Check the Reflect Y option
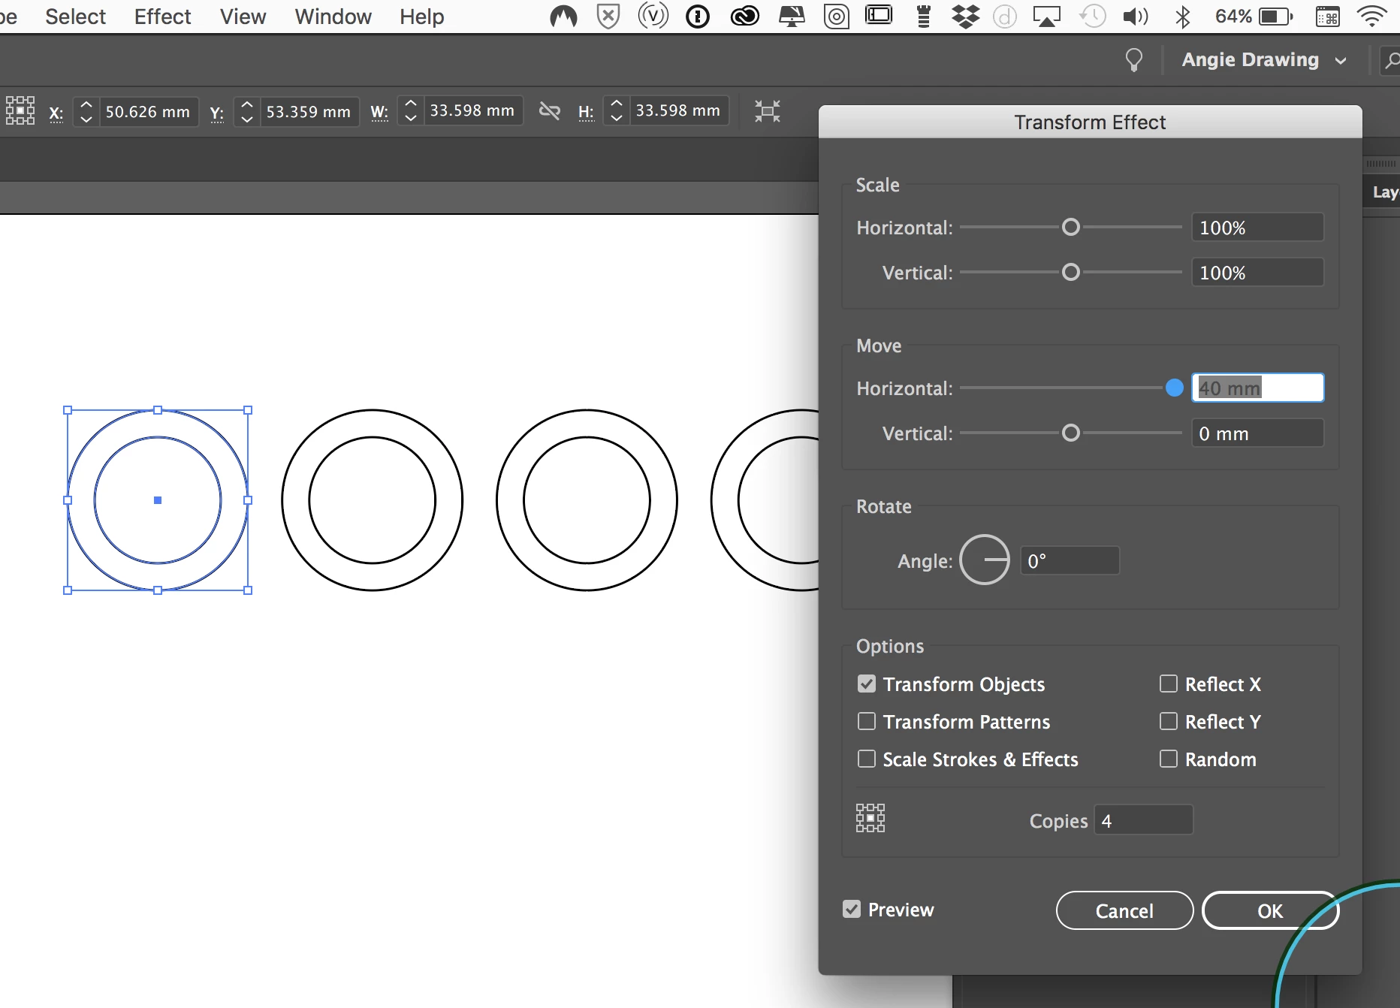The height and width of the screenshot is (1008, 1400). coord(1169,721)
